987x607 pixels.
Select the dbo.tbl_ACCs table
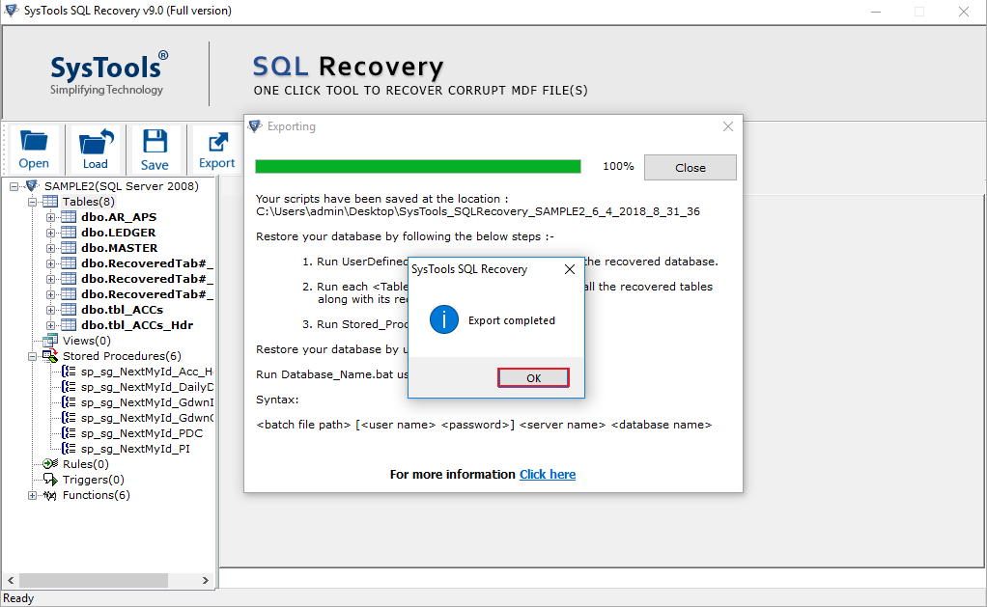tap(122, 310)
